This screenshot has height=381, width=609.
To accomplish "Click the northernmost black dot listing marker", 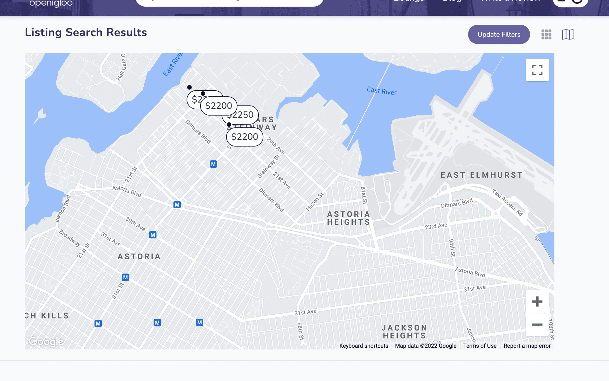I will click(189, 87).
